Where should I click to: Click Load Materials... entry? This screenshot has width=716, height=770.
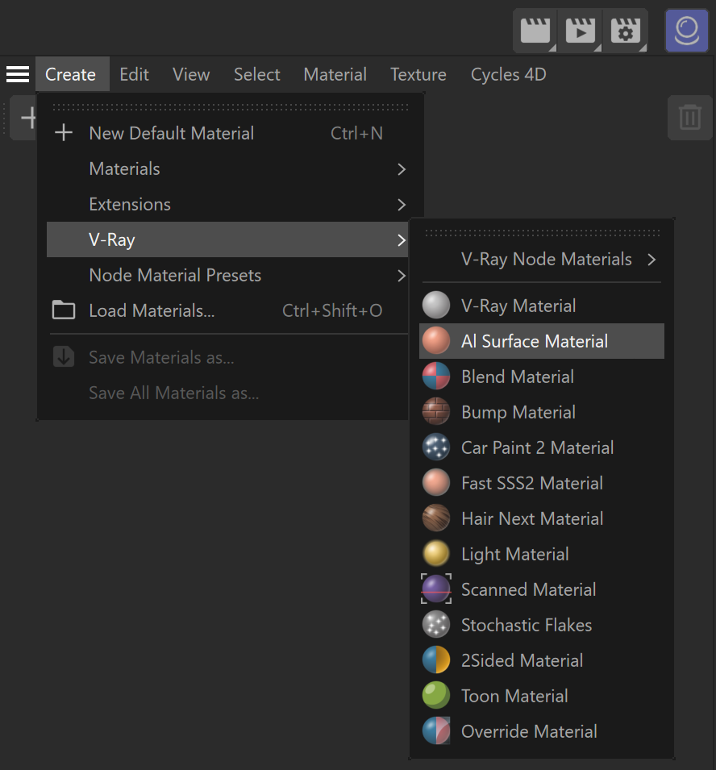tap(229, 310)
